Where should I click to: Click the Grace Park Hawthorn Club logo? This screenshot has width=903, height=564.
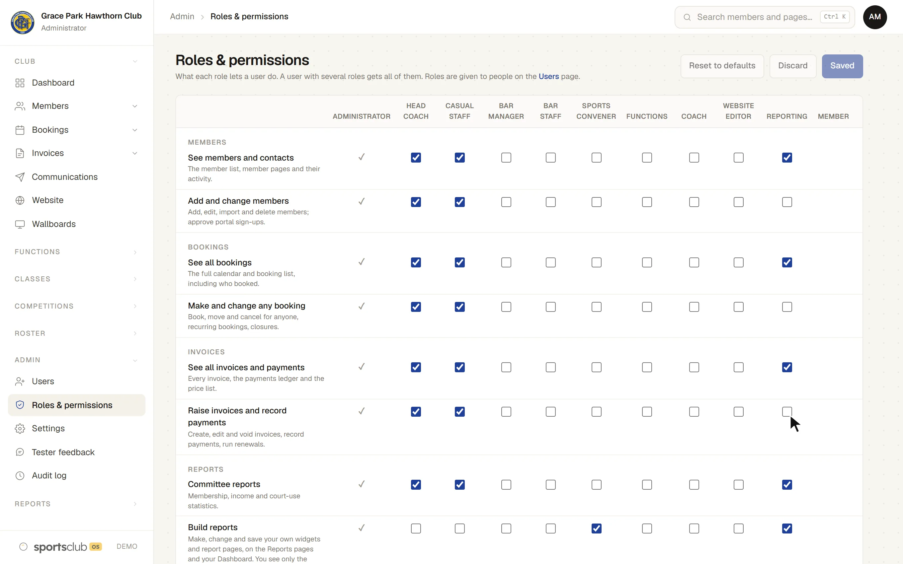pyautogui.click(x=22, y=22)
